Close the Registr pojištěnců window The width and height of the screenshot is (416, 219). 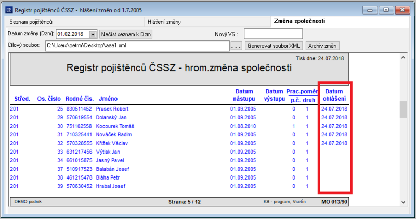[402, 10]
